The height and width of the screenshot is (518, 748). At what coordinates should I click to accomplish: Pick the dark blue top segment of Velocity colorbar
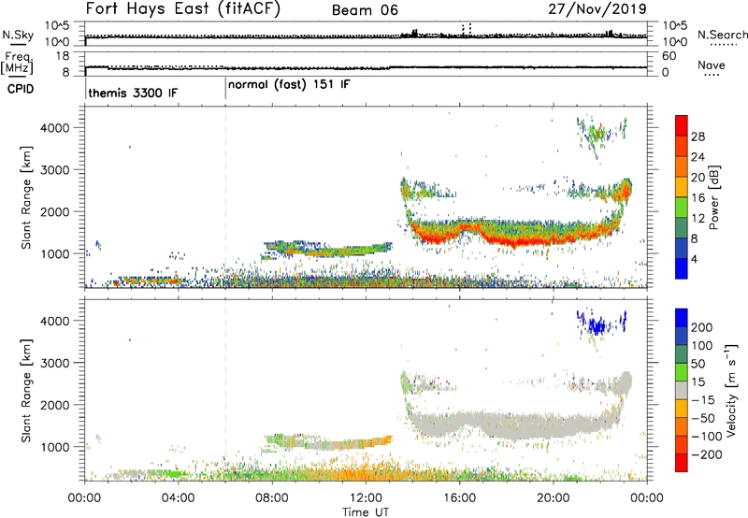(682, 318)
